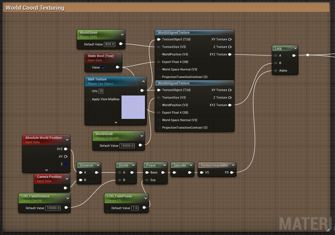Click the NAR Texture preview thumbnail
335x235 pixels.
[133, 107]
